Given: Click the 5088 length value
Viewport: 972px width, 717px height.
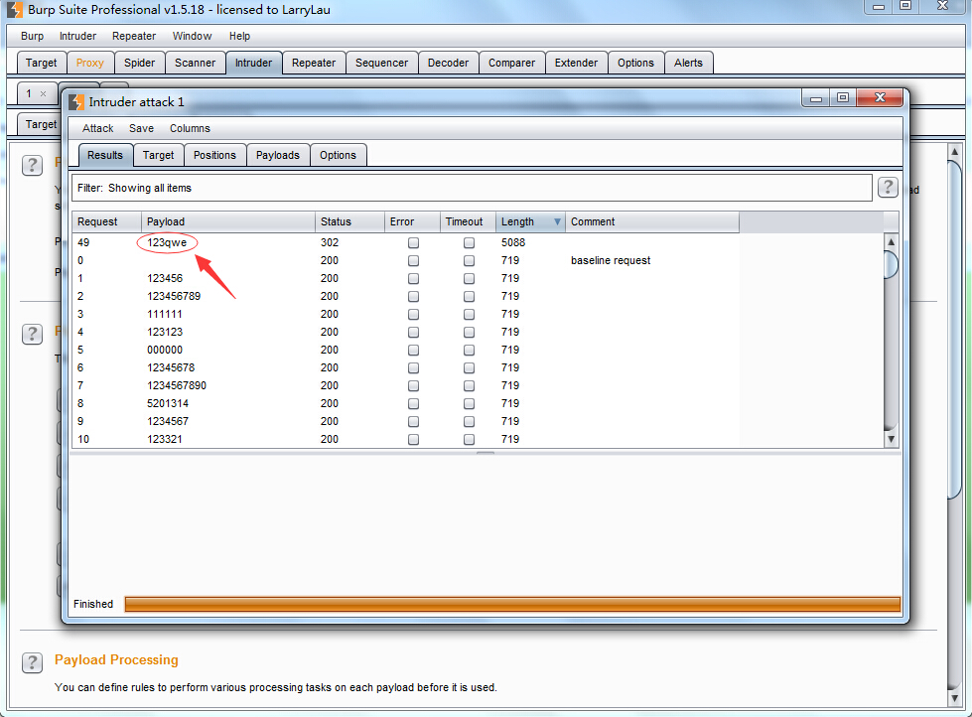Looking at the screenshot, I should [x=513, y=242].
